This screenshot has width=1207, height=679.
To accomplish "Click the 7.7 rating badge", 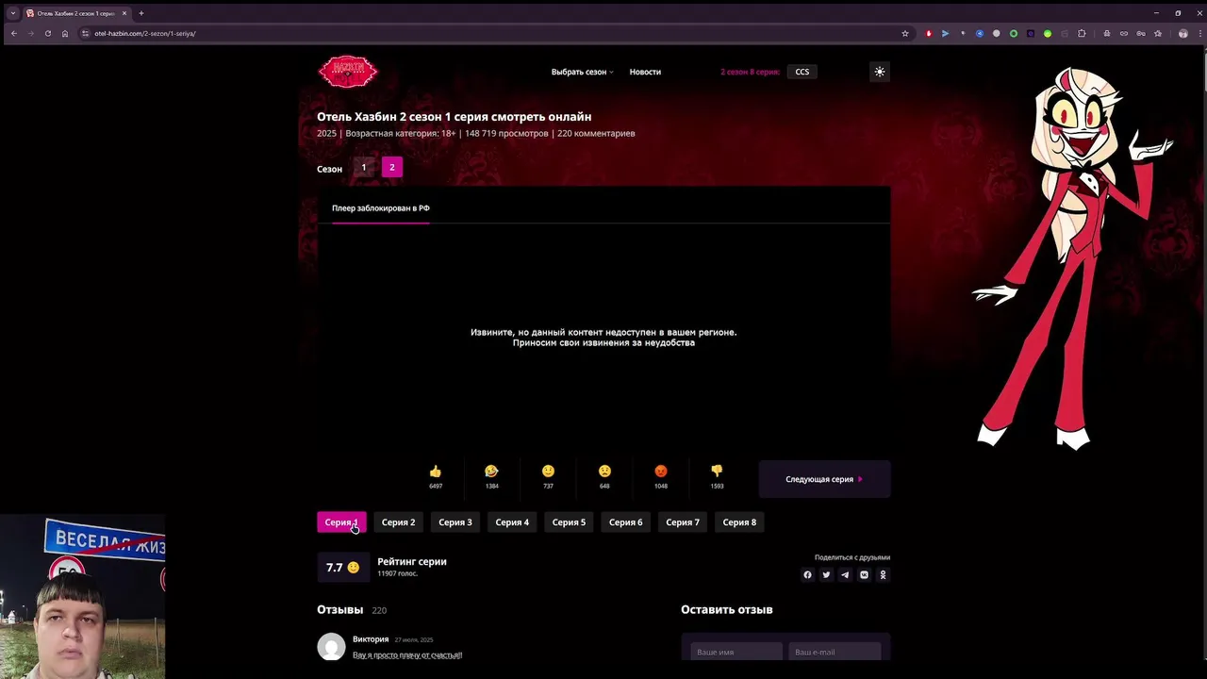I will 343,568.
